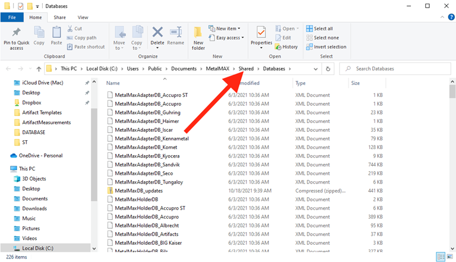Click Edit in Open group

coord(283,37)
